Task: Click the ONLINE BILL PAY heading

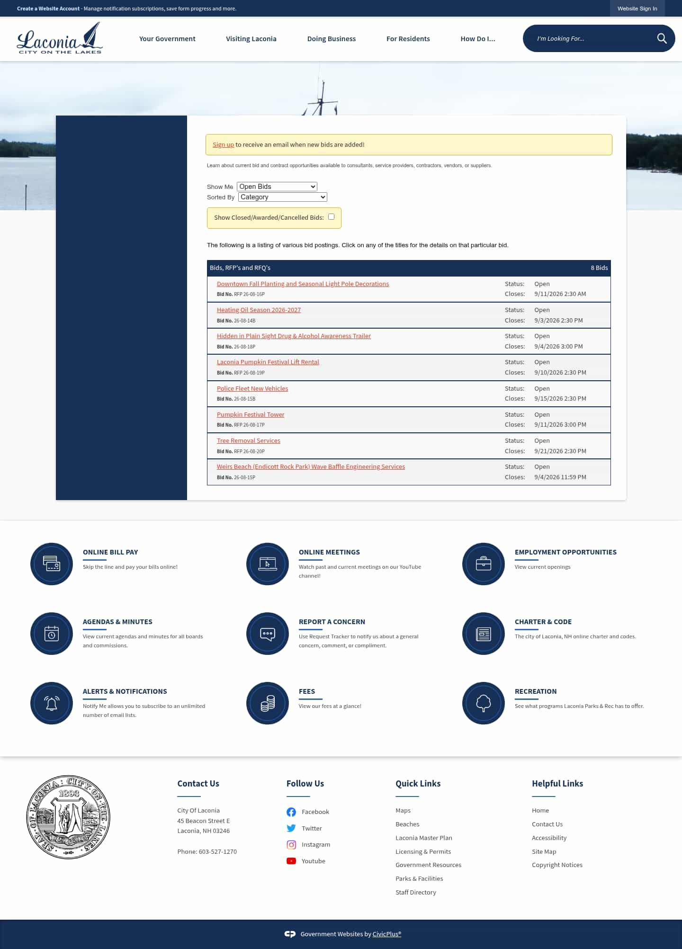Action: 110,552
